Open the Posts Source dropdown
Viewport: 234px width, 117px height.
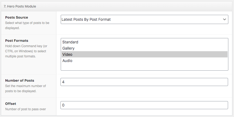click(144, 19)
